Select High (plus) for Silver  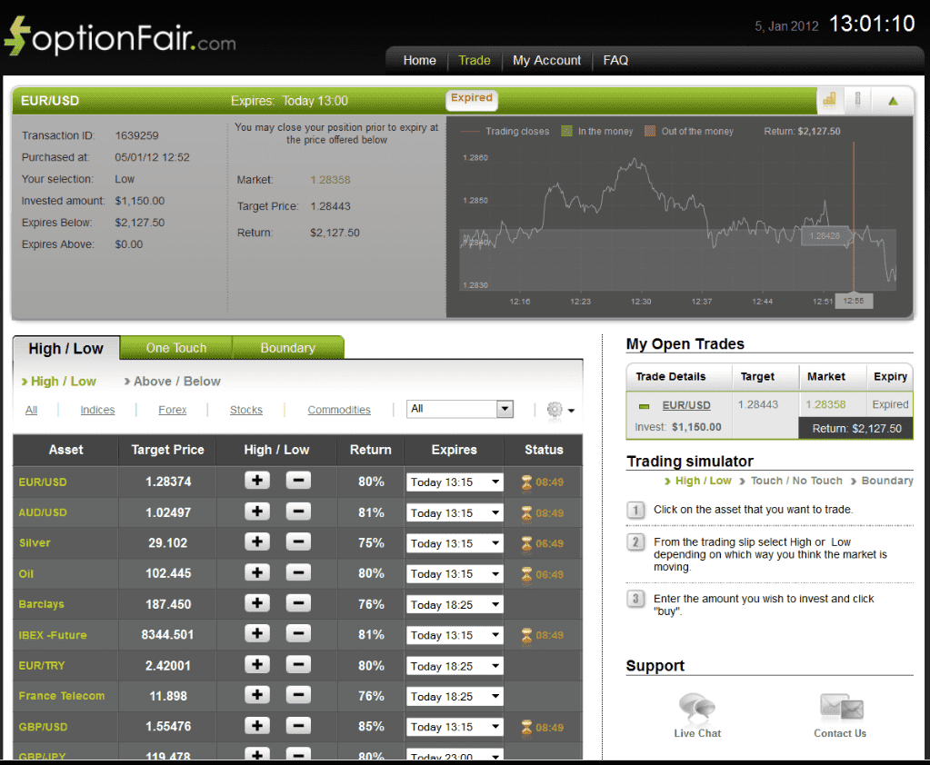[257, 541]
